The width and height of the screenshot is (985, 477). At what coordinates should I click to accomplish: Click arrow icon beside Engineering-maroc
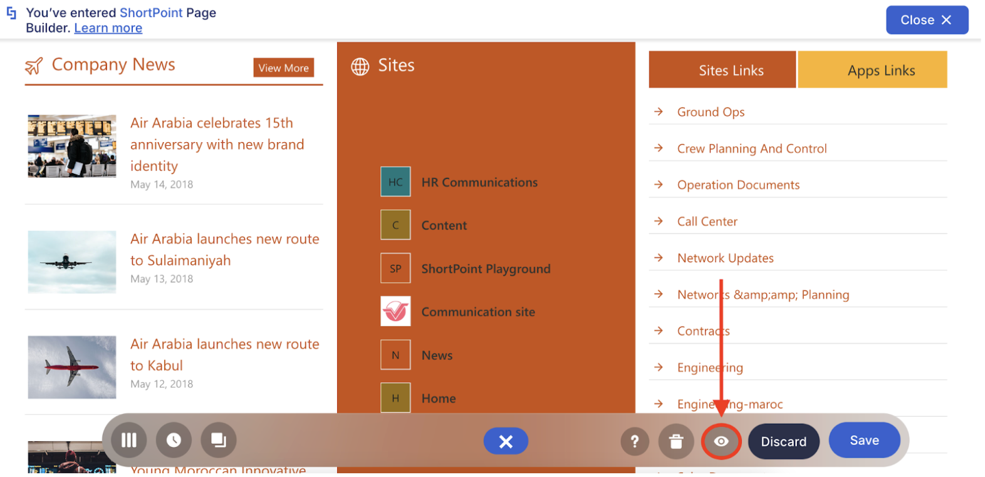point(659,404)
